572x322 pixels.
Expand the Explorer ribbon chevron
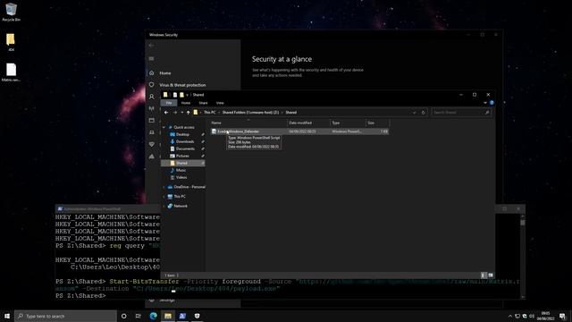coord(484,103)
